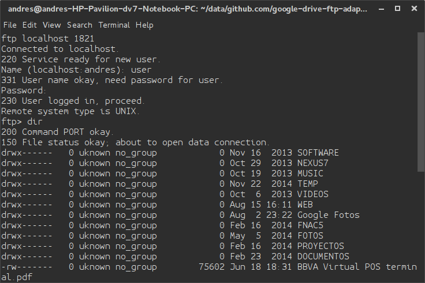Image resolution: width=425 pixels, height=283 pixels.
Task: Open the Help menu
Action: (x=144, y=25)
